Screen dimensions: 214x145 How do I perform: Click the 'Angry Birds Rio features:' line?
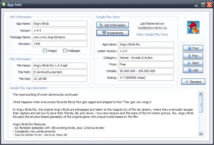[x=30, y=124]
